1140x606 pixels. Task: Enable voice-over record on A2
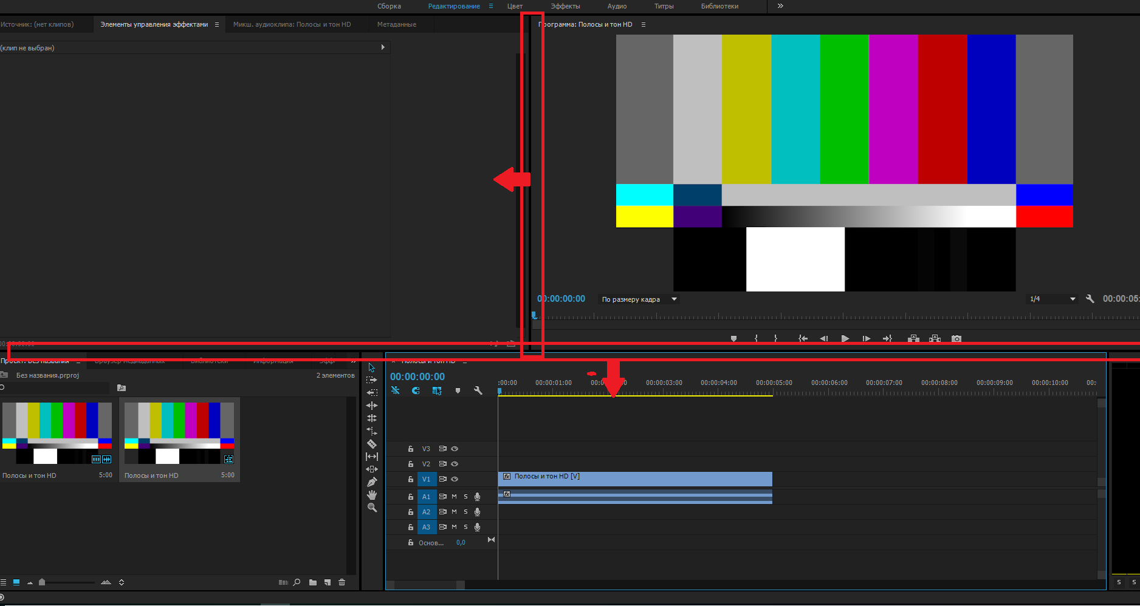477,512
